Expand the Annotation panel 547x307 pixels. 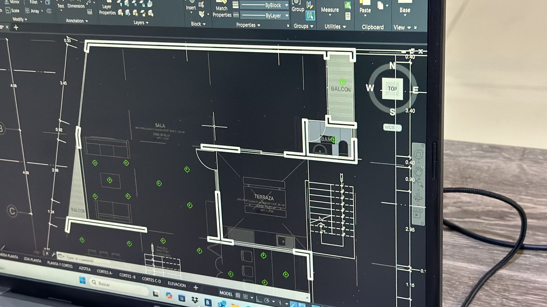77,21
